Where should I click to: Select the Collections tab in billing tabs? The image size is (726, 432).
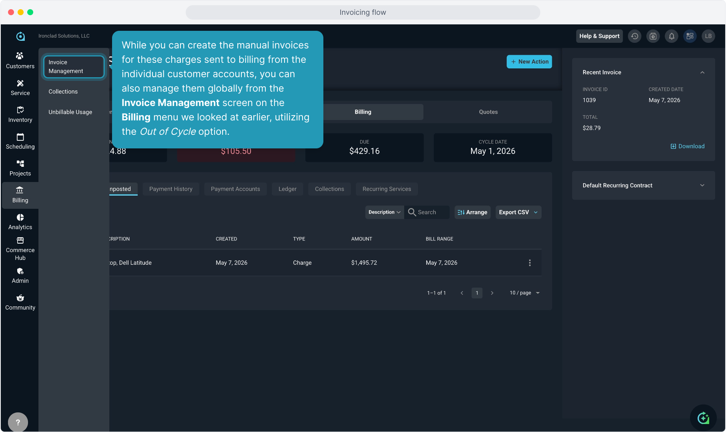click(329, 189)
